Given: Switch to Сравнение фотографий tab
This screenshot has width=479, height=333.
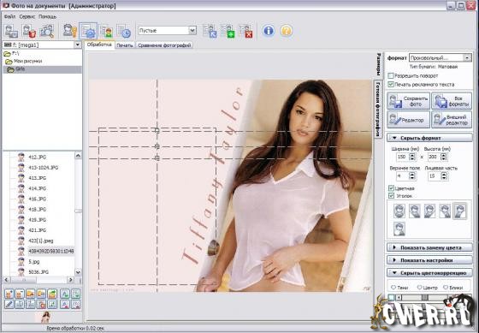Looking at the screenshot, I should (164, 45).
